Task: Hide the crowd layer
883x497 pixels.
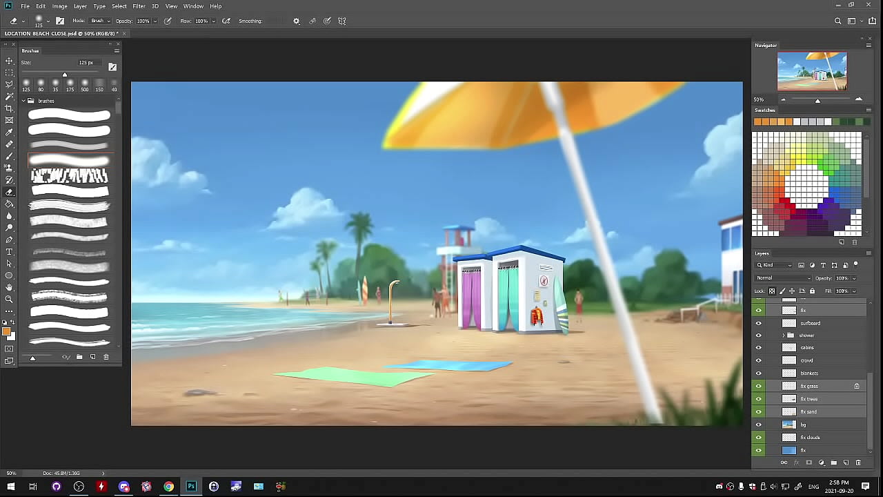Action: point(759,360)
